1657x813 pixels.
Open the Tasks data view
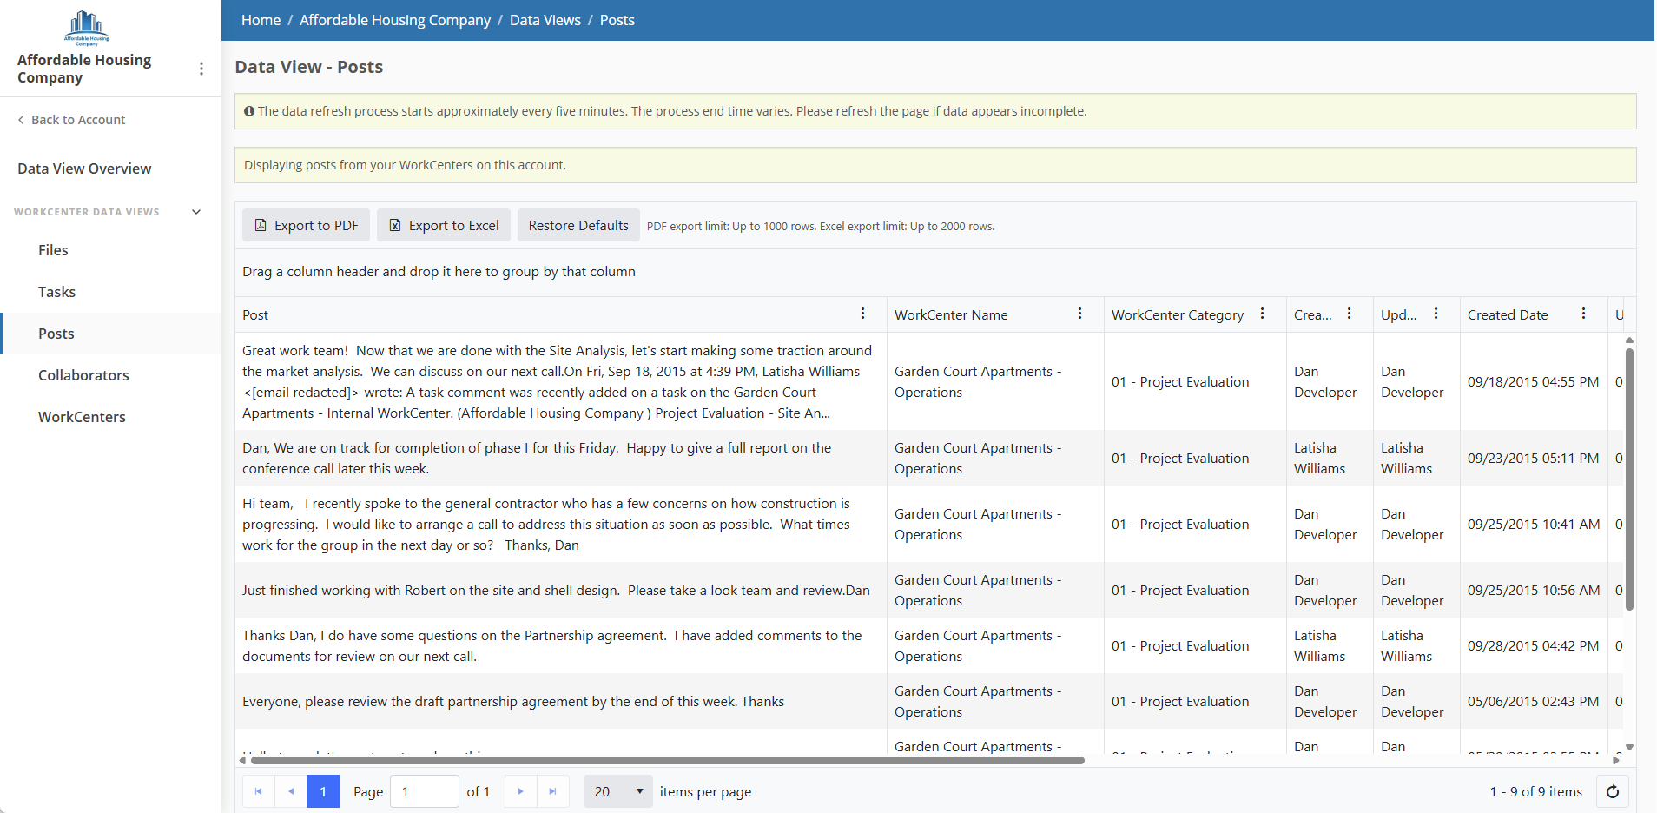(56, 292)
